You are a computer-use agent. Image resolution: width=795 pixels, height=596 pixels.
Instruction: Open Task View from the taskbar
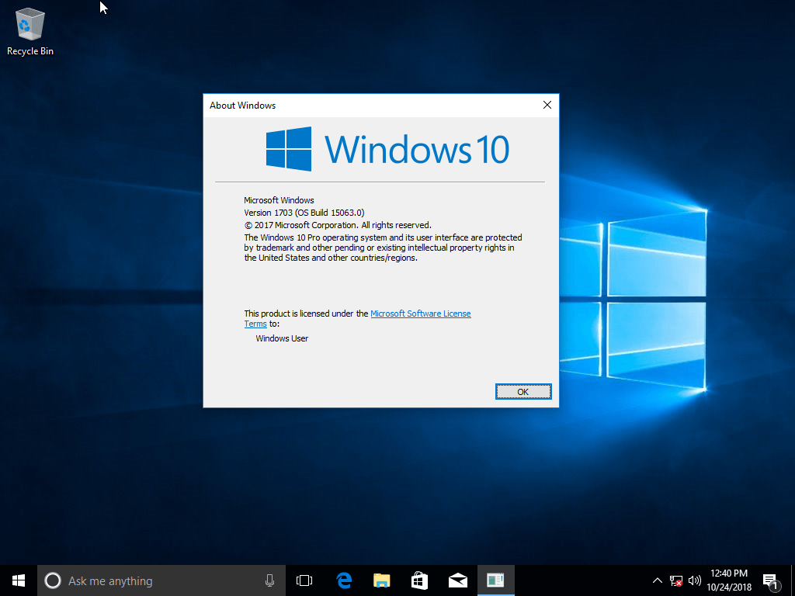304,580
